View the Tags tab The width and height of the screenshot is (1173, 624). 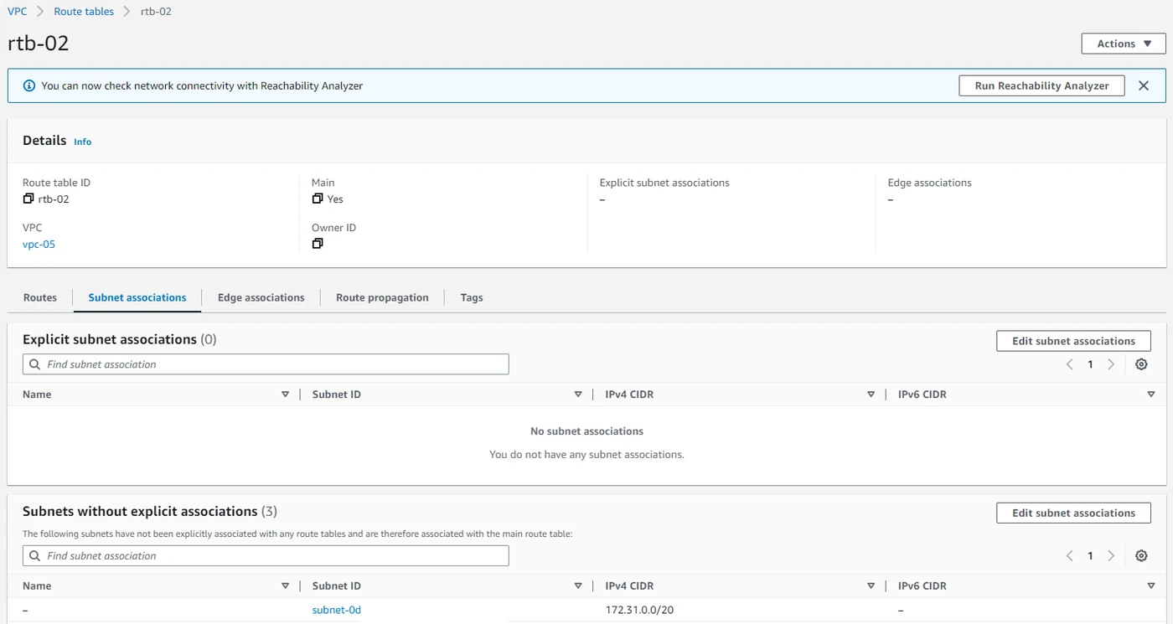tap(472, 297)
